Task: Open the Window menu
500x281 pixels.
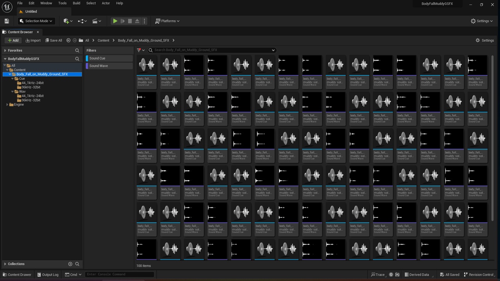Action: coord(46,3)
